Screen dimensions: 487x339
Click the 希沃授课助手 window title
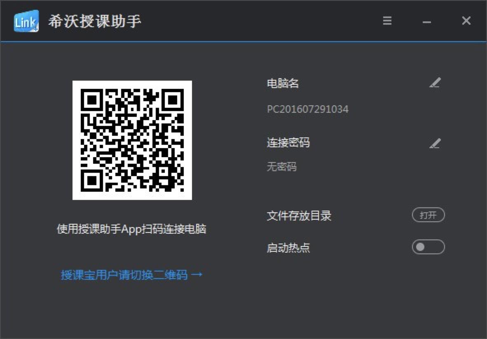click(x=94, y=21)
